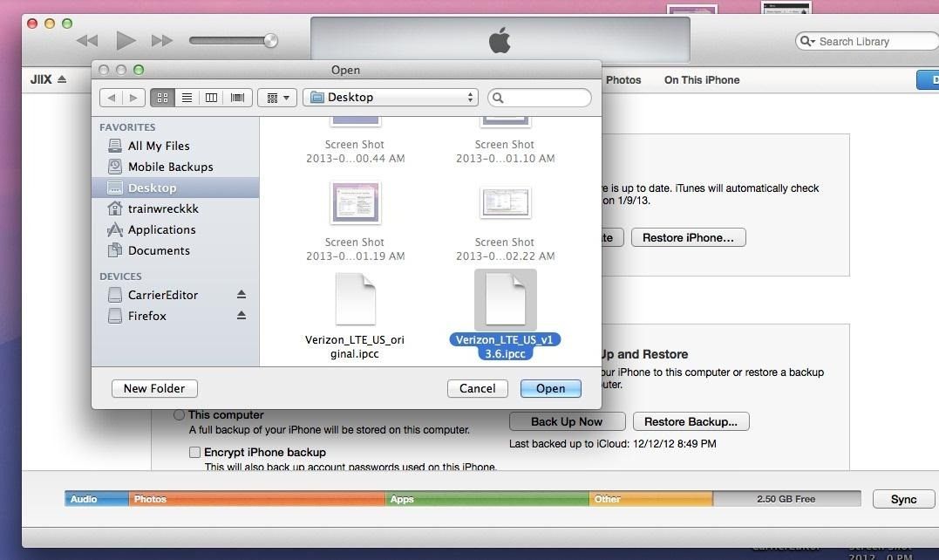The width and height of the screenshot is (939, 560).
Task: Select Mobile Backups in Favorites sidebar
Action: pos(170,167)
